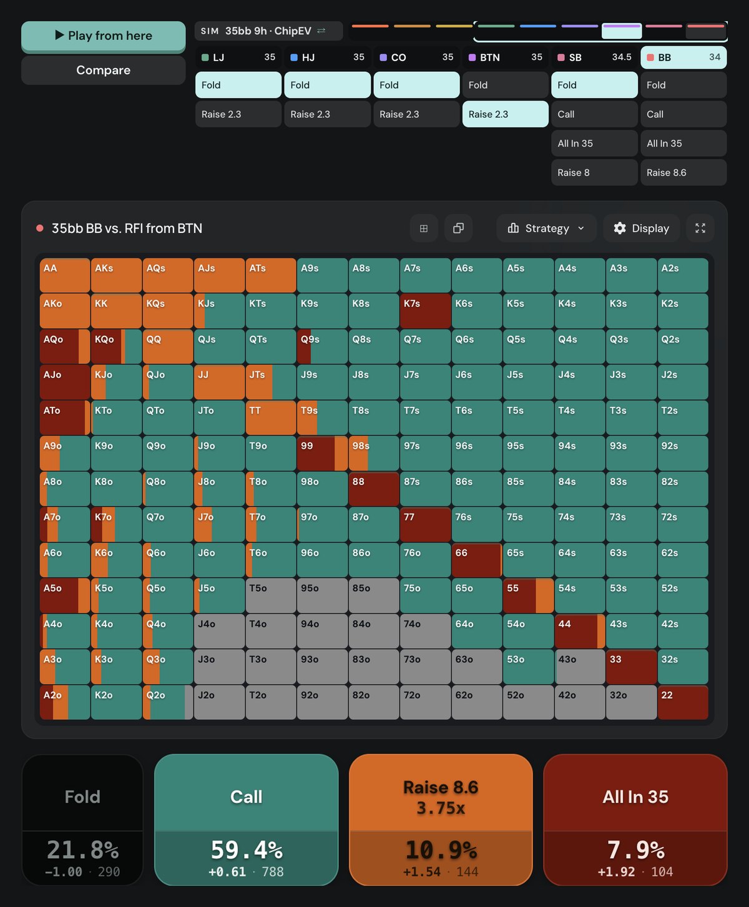Select Raise 8.6 under BB
Screen dimensions: 749x907
(x=683, y=173)
